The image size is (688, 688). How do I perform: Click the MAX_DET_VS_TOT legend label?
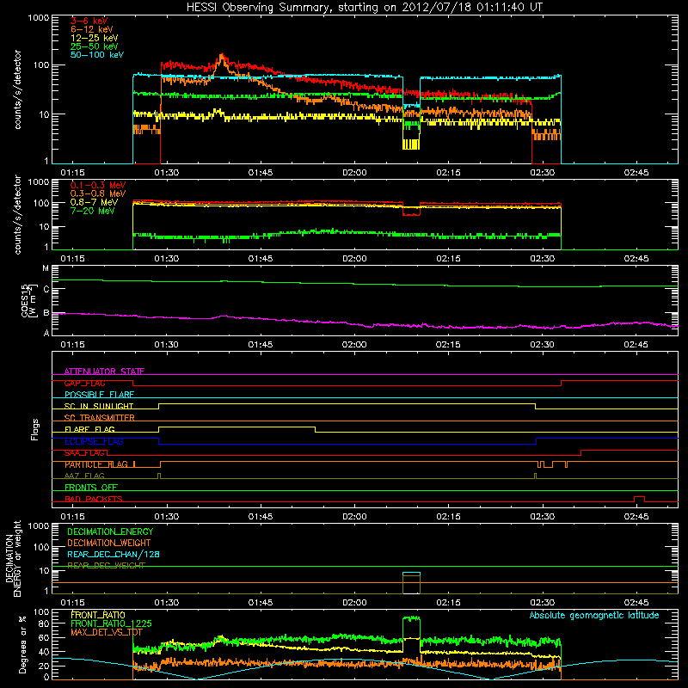(107, 632)
